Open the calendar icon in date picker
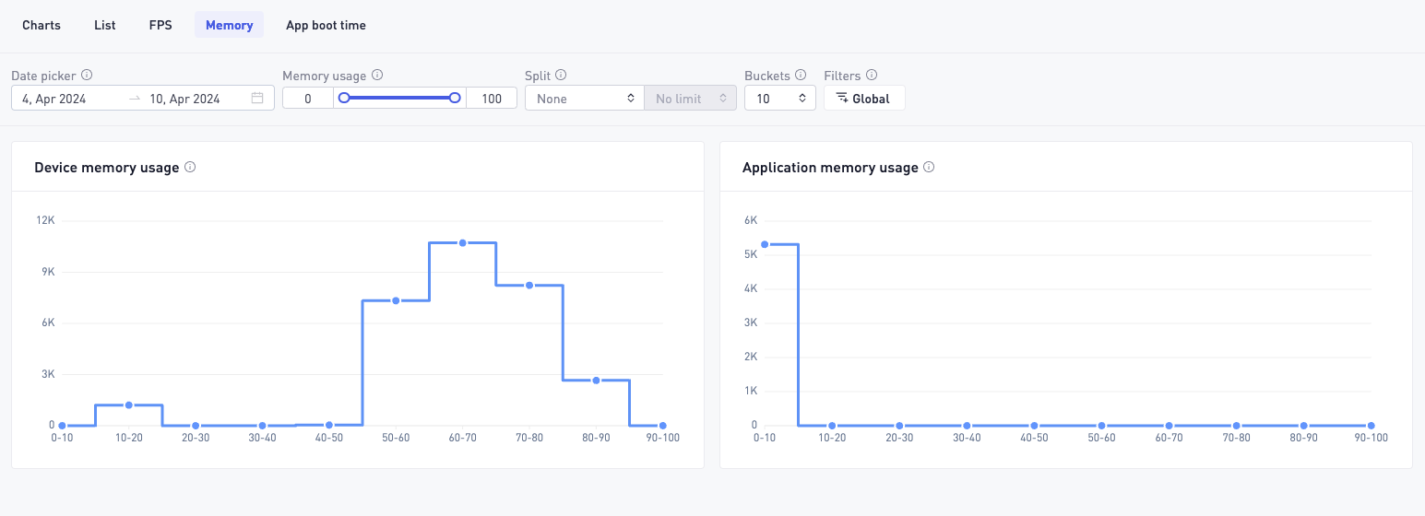The height and width of the screenshot is (516, 1425). 257,98
